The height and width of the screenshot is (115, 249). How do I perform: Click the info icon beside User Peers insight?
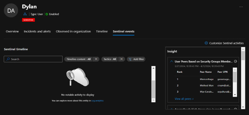coord(236,61)
